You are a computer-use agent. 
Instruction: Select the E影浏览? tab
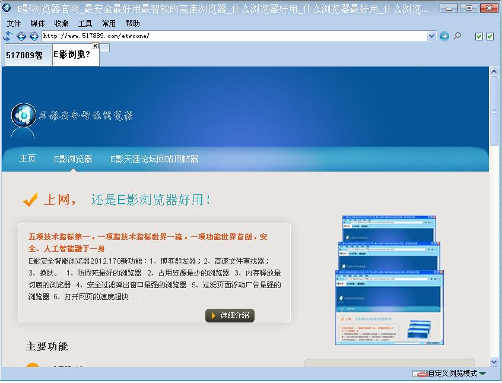(x=75, y=55)
